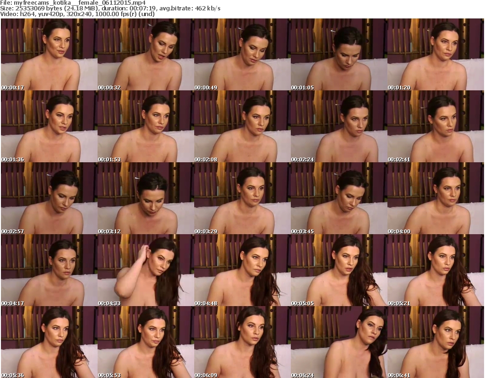Viewport: 485px width, 378px height.
Task: Choose the frame stamped 00:04:17
Action: pos(49,270)
